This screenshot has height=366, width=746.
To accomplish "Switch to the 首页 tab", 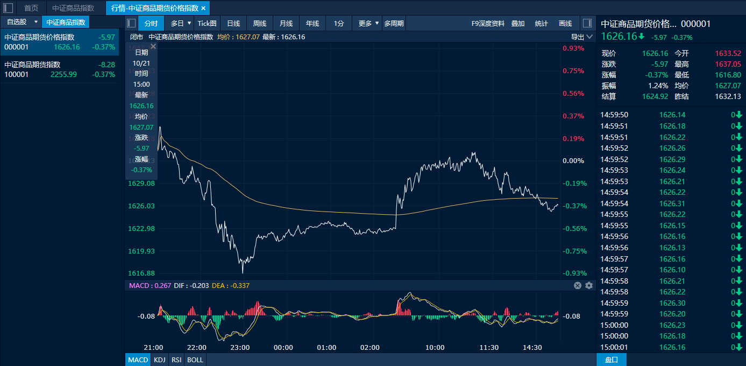I will [x=31, y=8].
